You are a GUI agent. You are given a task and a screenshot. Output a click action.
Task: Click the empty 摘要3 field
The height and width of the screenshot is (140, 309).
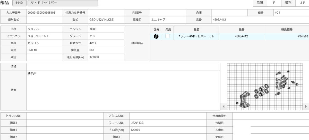pyautogui.click(x=65, y=123)
